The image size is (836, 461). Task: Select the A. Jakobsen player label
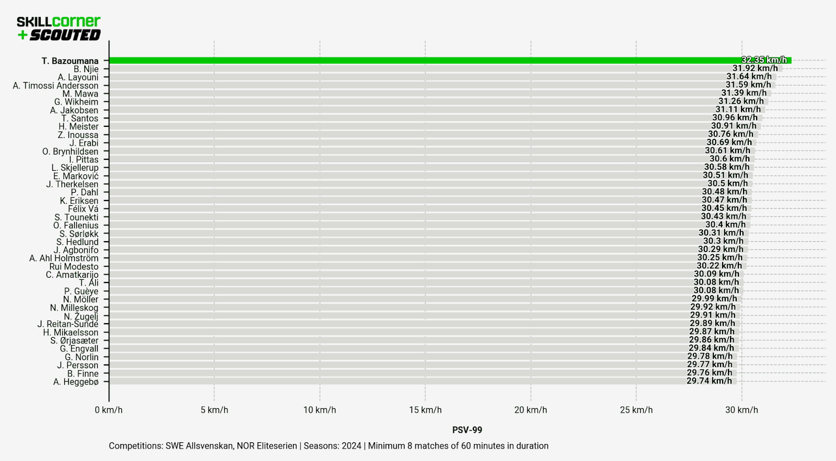(x=74, y=110)
